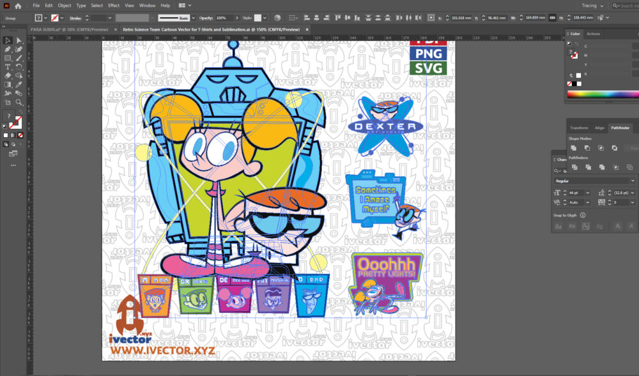Open the graphic Style dropdown

click(265, 18)
